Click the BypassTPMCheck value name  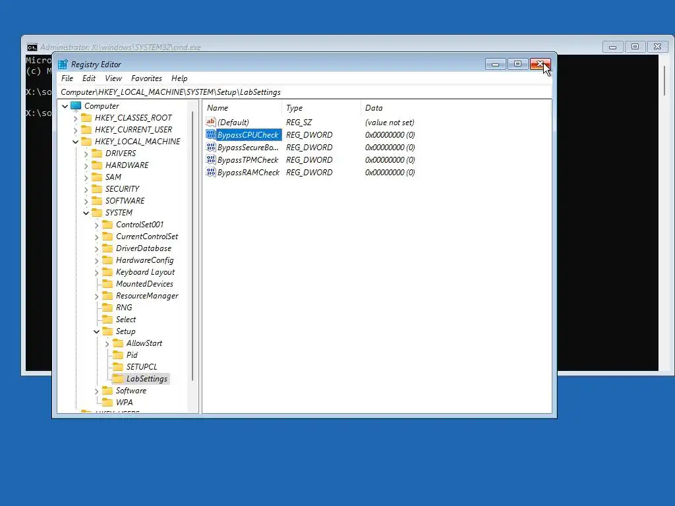[248, 159]
